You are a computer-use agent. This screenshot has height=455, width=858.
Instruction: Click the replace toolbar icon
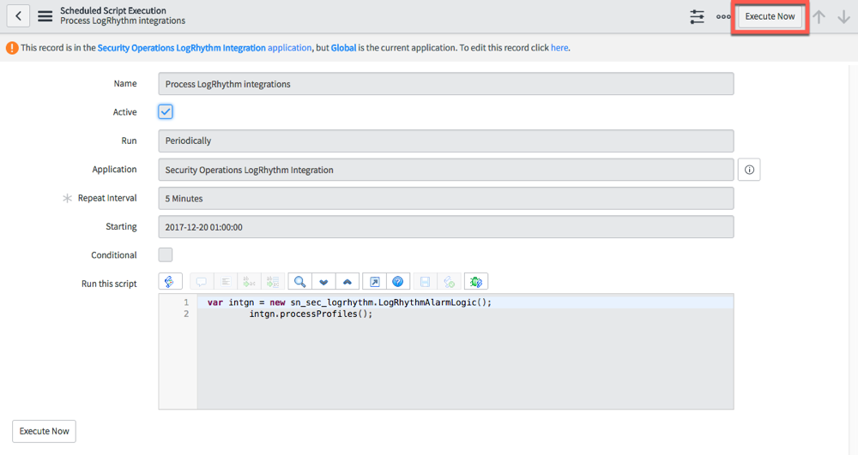click(x=250, y=282)
